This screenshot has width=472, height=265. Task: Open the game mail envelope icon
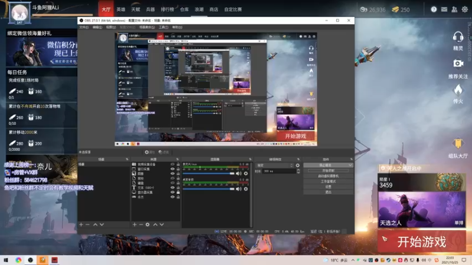coord(444,9)
